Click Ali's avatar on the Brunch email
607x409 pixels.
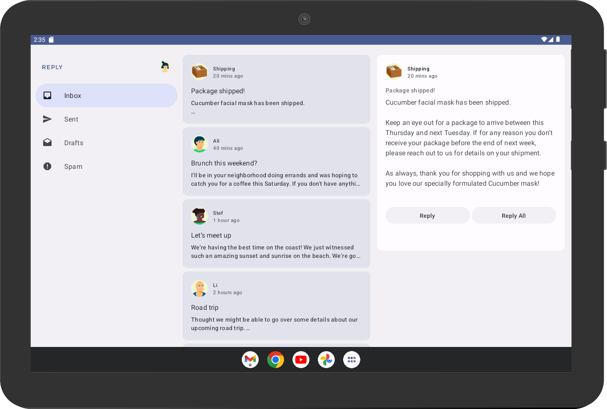(200, 144)
